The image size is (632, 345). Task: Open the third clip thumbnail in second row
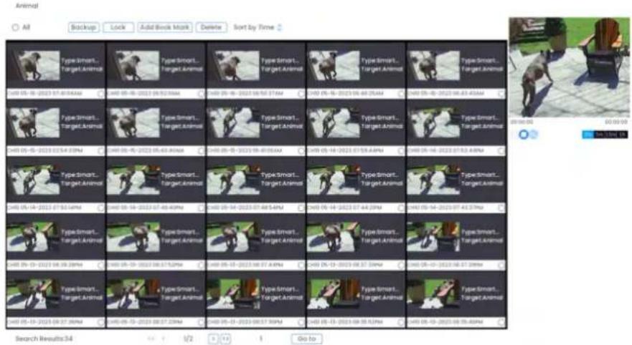click(234, 122)
